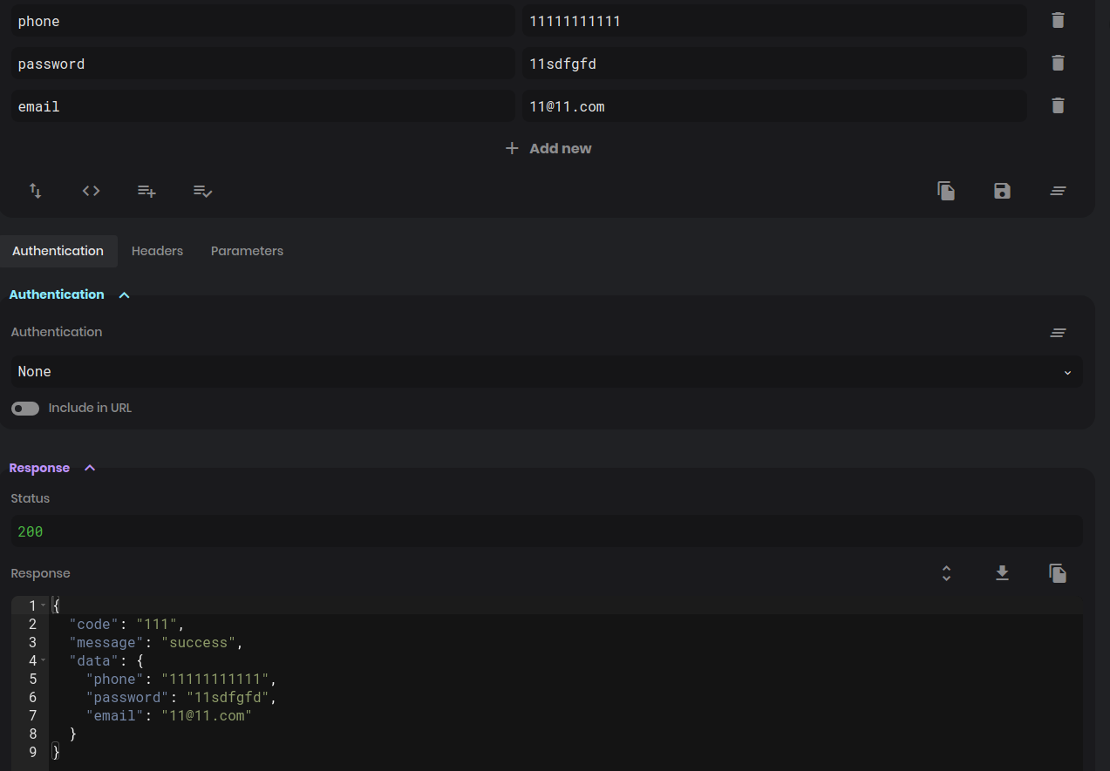Download the response
Screen dimensions: 1110x771
1002,573
